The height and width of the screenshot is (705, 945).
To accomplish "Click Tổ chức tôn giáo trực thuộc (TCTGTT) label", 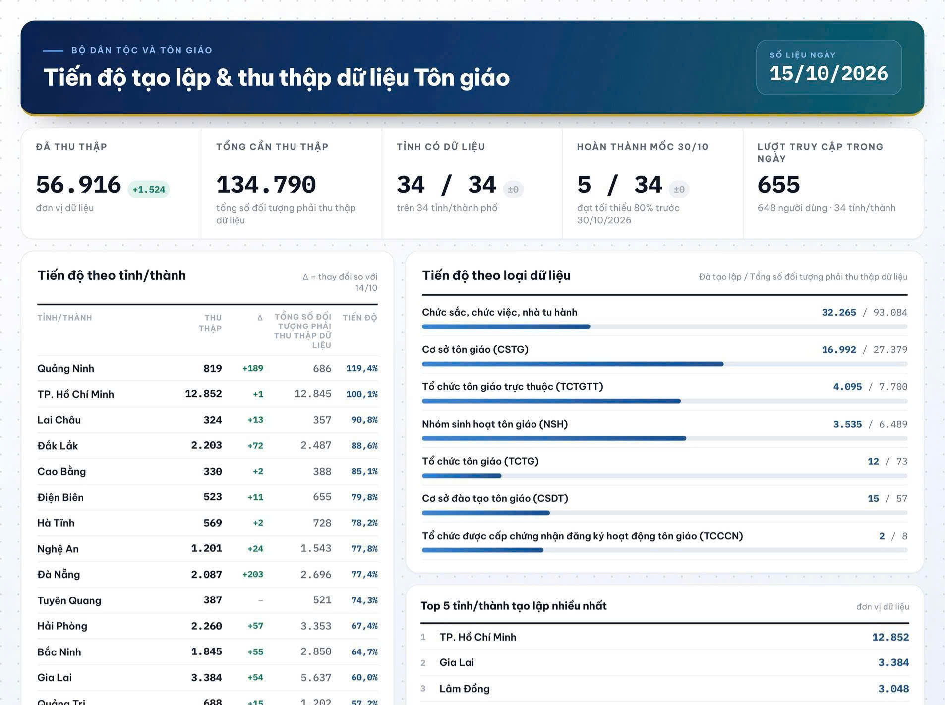I will tap(513, 386).
